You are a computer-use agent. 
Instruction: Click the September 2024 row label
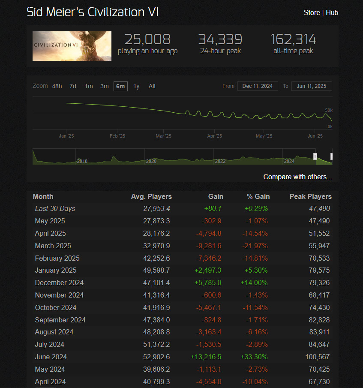[60, 320]
